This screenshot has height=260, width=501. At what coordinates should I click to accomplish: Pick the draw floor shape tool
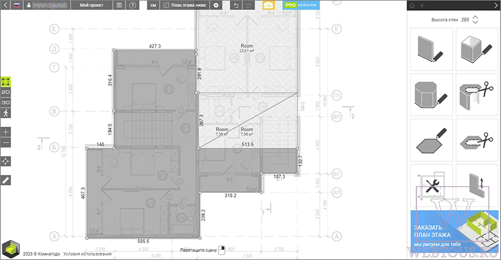pyautogui.click(x=431, y=141)
